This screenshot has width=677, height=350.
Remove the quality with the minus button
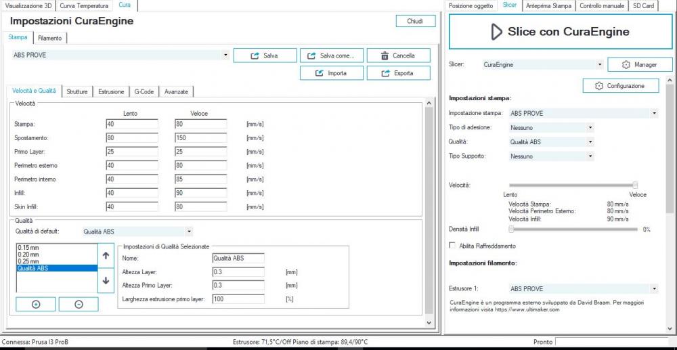pyautogui.click(x=79, y=304)
